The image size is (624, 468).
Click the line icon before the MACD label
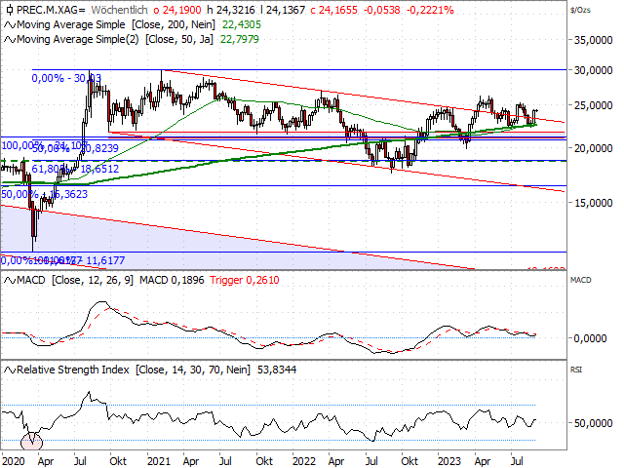pyautogui.click(x=10, y=281)
